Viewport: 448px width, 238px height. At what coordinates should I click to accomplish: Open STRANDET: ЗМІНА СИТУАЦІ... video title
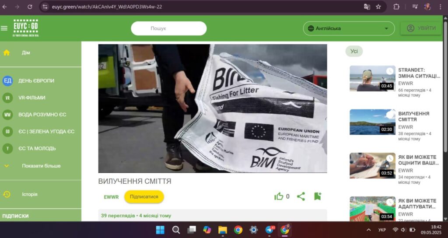(x=419, y=73)
